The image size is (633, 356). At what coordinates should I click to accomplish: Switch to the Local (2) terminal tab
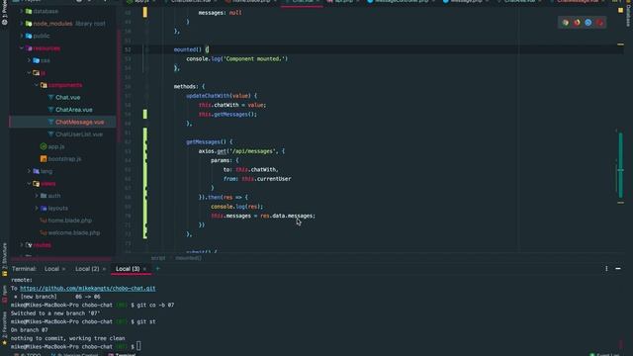tap(87, 269)
